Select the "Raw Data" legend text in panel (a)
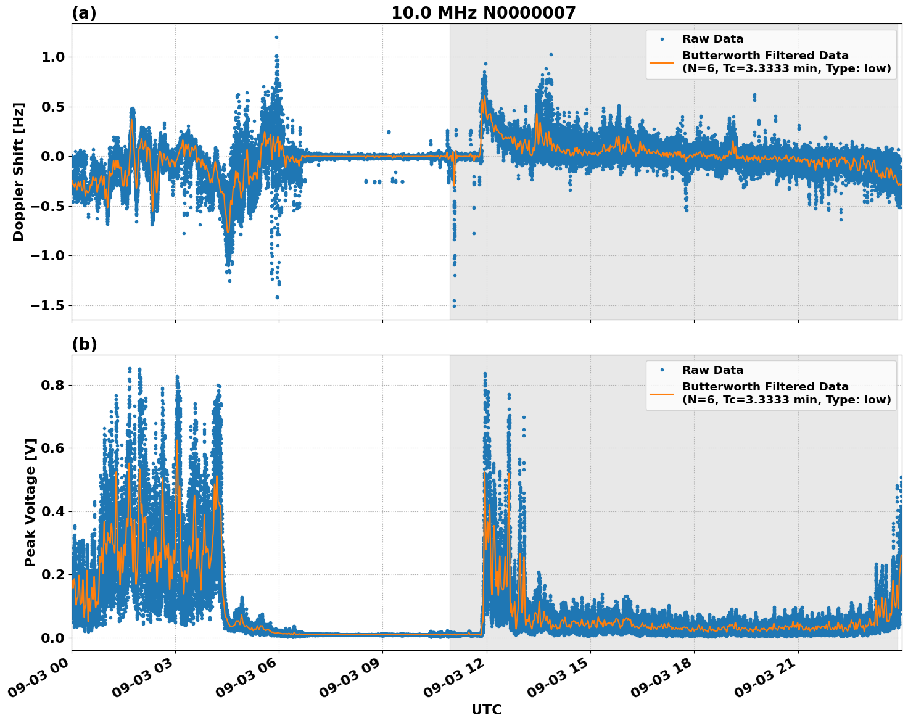Image resolution: width=908 pixels, height=723 pixels. click(x=712, y=39)
